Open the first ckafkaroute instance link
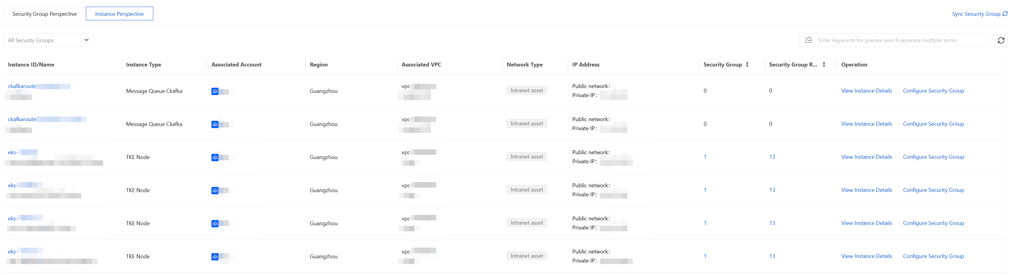Image resolution: width=1013 pixels, height=275 pixels. (x=22, y=86)
